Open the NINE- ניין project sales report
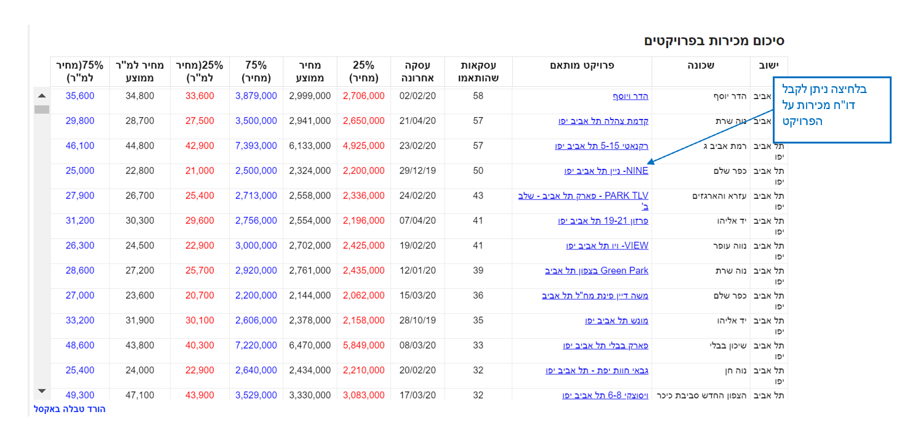The height and width of the screenshot is (438, 907). (x=606, y=171)
